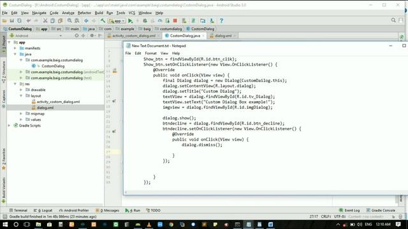This screenshot has height=229, width=408.
Task: Click the Navigate Back arrow icon
Action: [x=86, y=21]
